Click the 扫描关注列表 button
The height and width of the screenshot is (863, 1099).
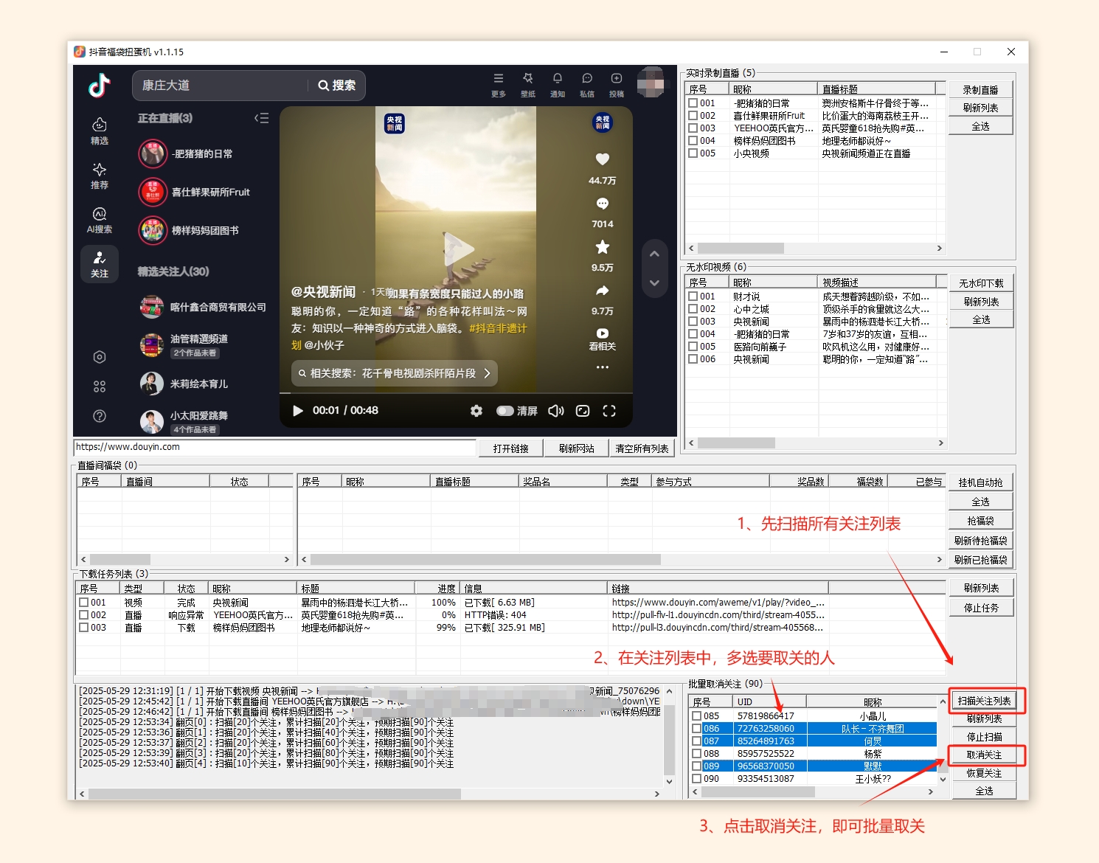click(986, 701)
